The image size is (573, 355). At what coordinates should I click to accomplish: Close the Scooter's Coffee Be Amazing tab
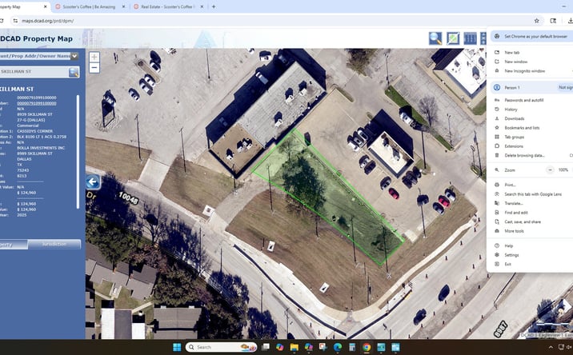point(123,6)
